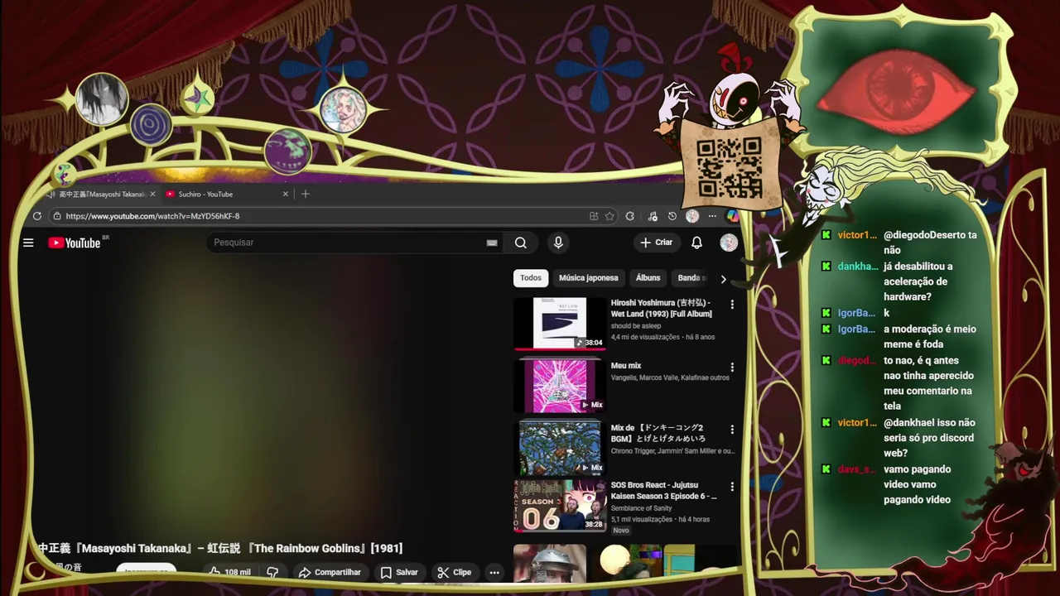This screenshot has width=1060, height=596.
Task: Dislike the video
Action: coord(272,572)
